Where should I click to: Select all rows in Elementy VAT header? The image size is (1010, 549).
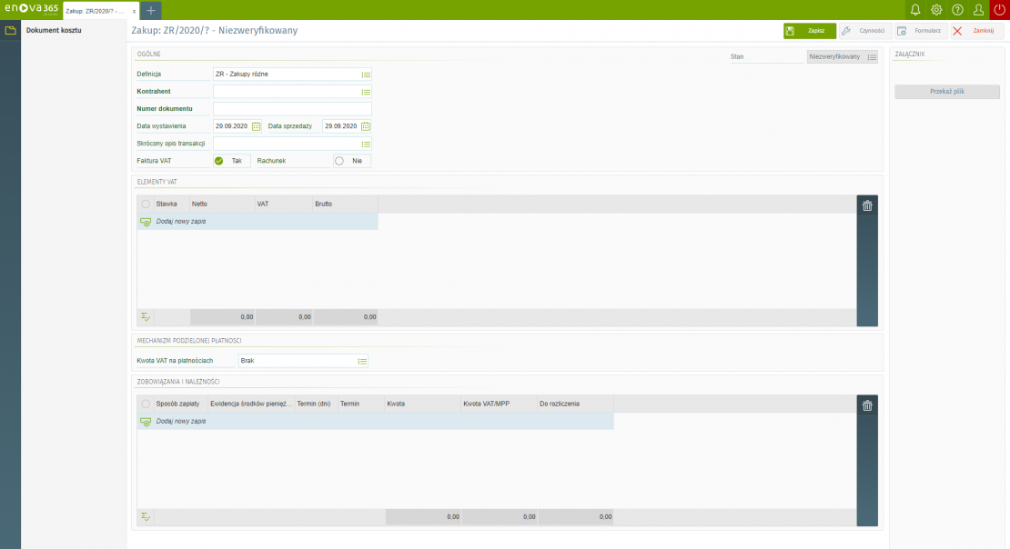146,204
